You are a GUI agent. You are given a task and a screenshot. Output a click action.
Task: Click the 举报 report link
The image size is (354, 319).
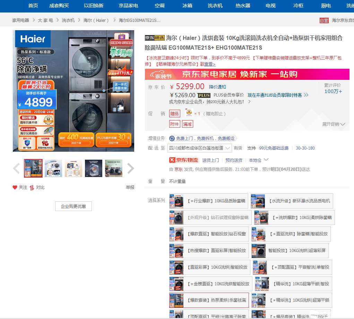130,187
